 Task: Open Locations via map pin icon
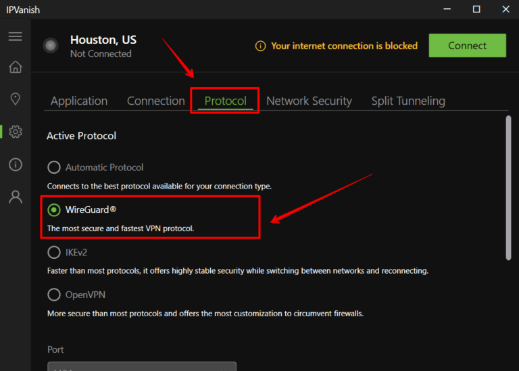click(x=15, y=99)
